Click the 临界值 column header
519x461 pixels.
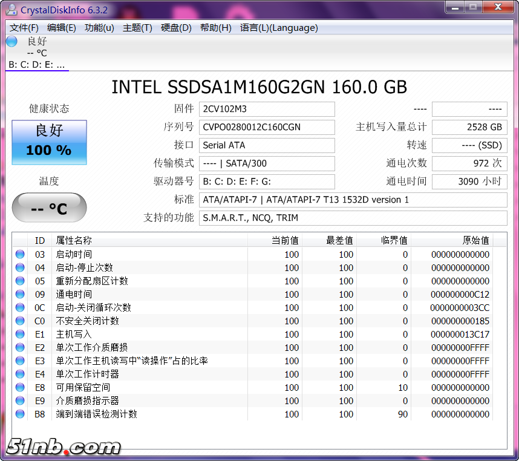[384, 240]
